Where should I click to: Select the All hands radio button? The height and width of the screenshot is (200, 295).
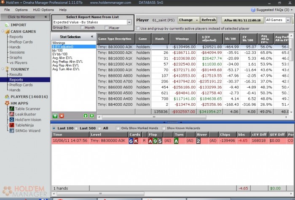99,128
